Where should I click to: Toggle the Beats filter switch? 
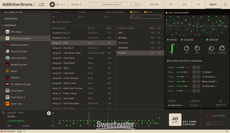click(x=132, y=12)
